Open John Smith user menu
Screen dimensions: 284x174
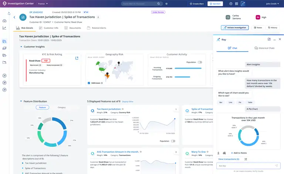tap(273, 4)
